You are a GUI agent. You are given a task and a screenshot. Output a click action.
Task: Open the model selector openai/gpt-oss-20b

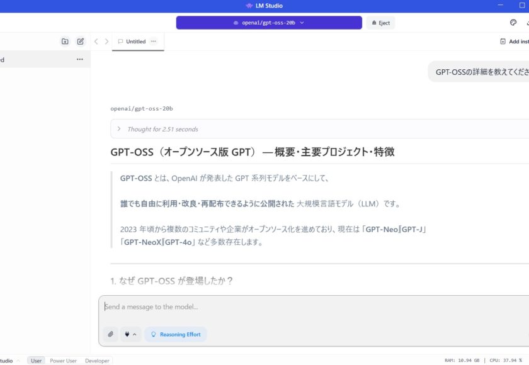269,23
